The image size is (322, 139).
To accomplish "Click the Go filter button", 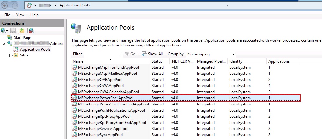I will click(x=130, y=54).
